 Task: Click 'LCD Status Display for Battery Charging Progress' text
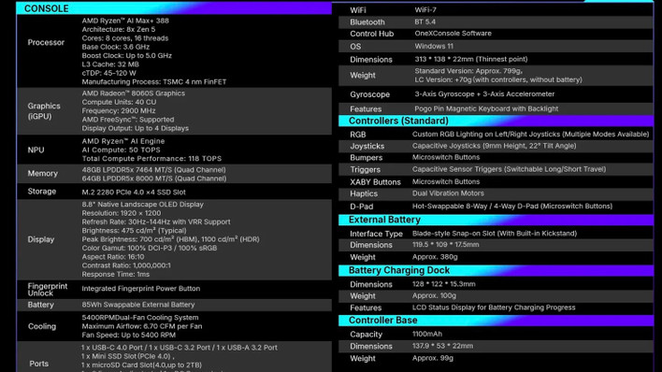494,308
